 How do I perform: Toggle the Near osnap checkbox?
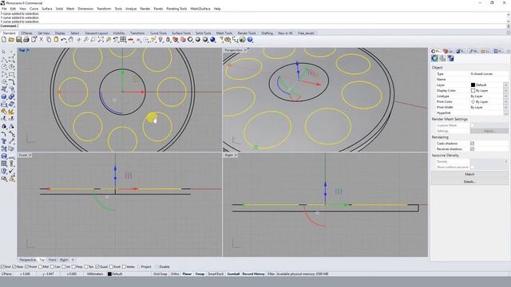tap(14, 267)
